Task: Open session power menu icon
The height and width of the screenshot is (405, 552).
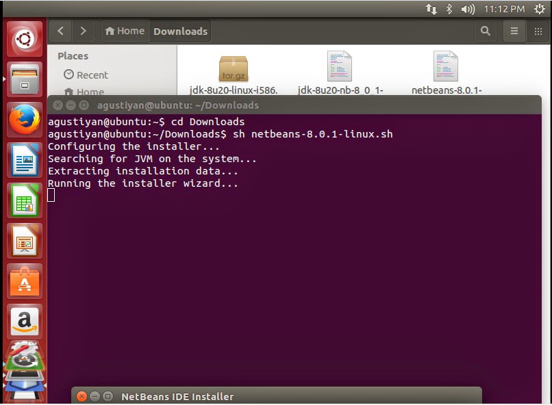Action: [539, 9]
